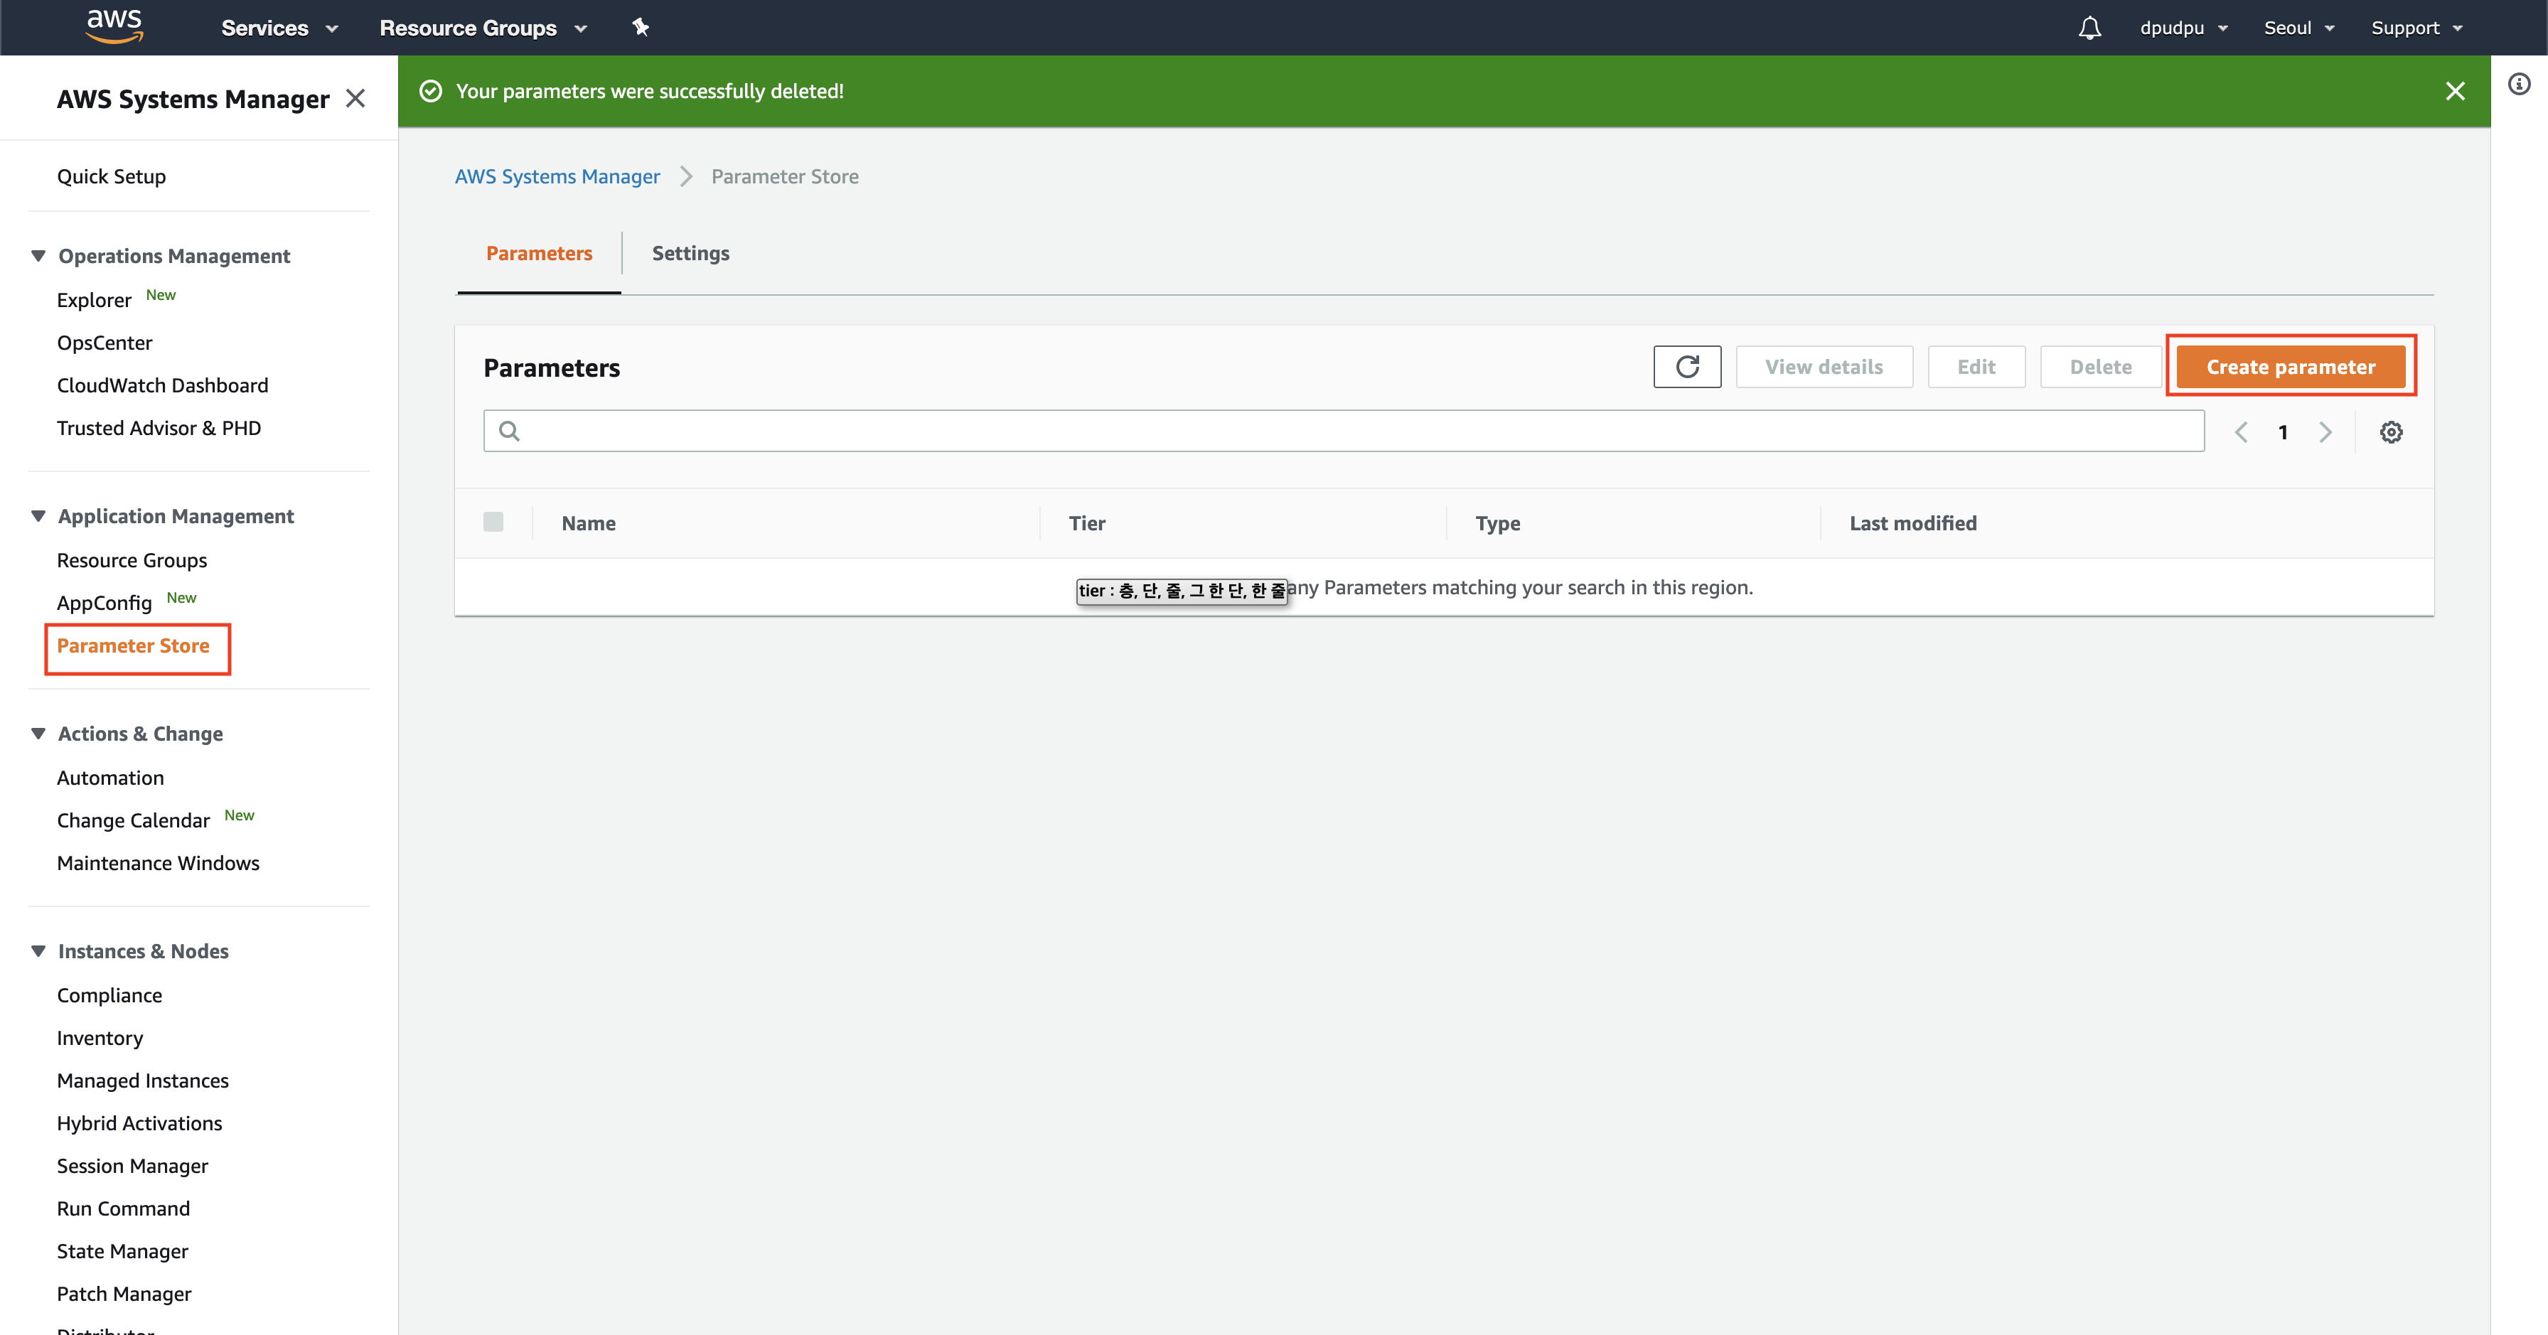Click the AWS logo home icon
This screenshot has width=2548, height=1335.
click(x=114, y=27)
